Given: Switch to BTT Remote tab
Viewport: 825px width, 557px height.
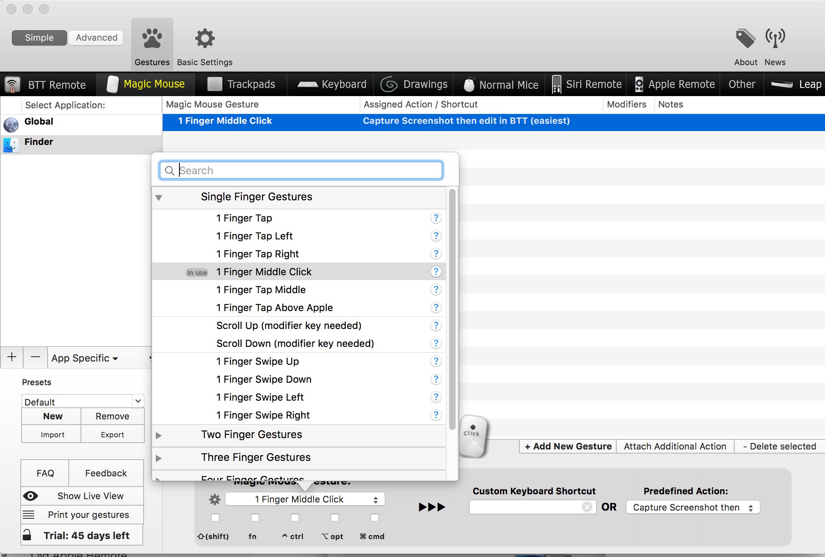Looking at the screenshot, I should pos(48,85).
